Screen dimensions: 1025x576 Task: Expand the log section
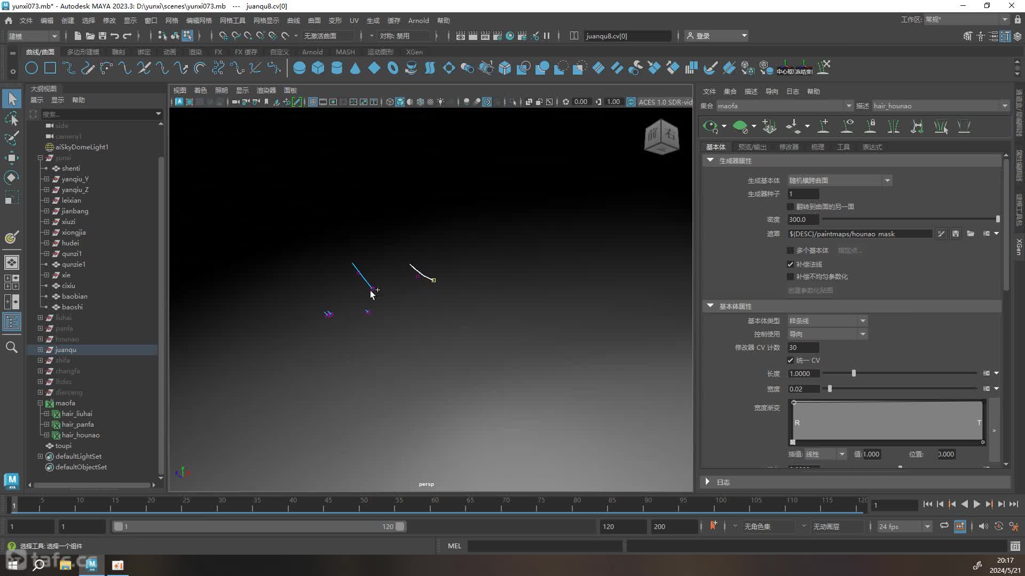pos(707,482)
